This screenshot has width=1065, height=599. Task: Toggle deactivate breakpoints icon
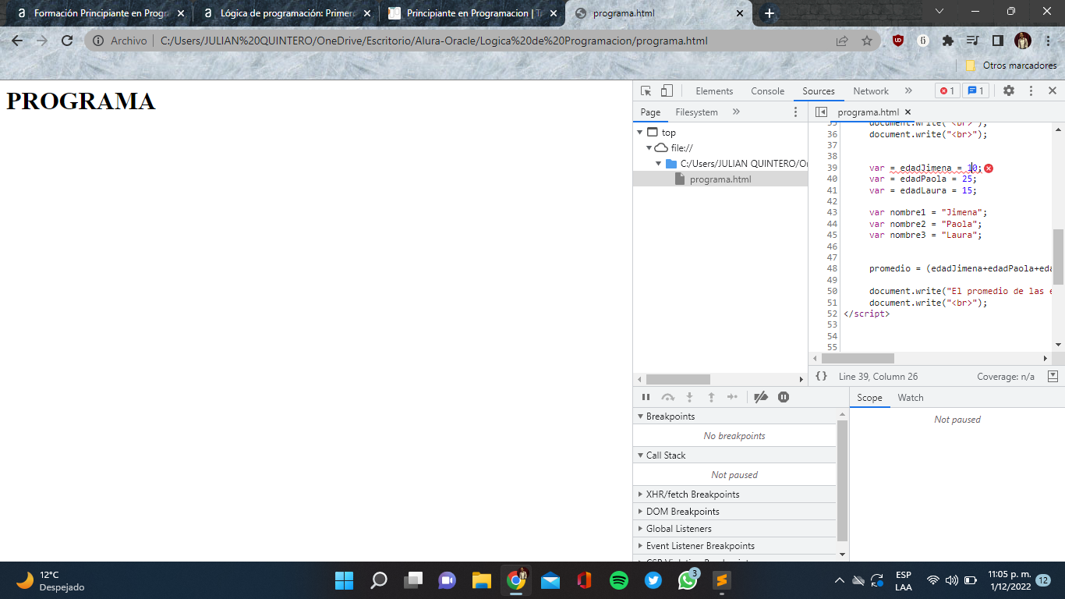(x=761, y=397)
